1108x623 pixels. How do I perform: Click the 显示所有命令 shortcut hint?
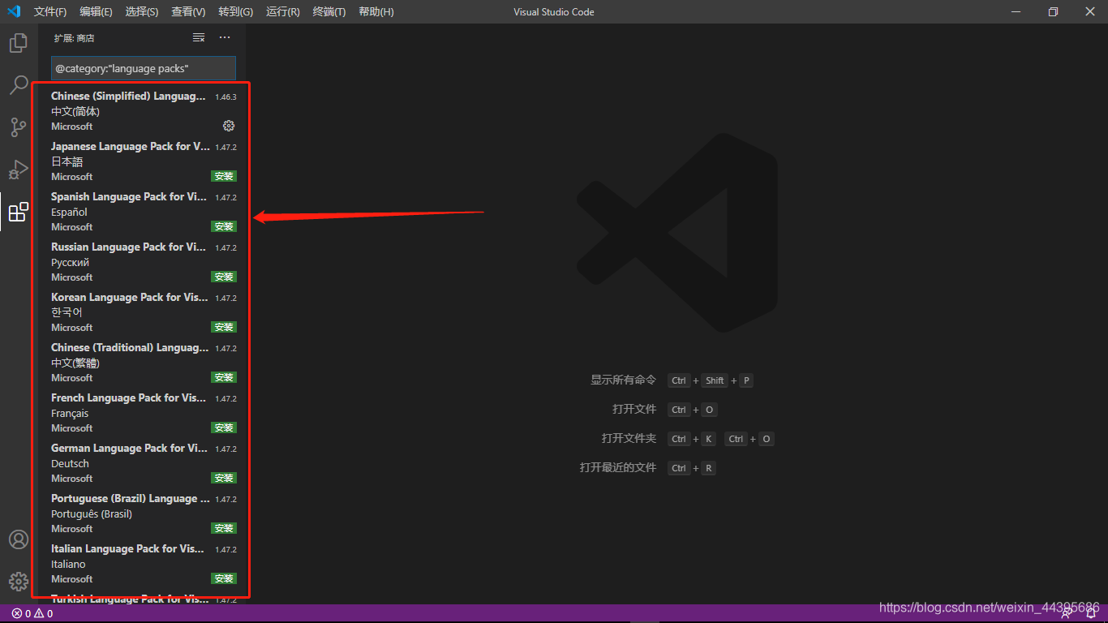point(623,380)
